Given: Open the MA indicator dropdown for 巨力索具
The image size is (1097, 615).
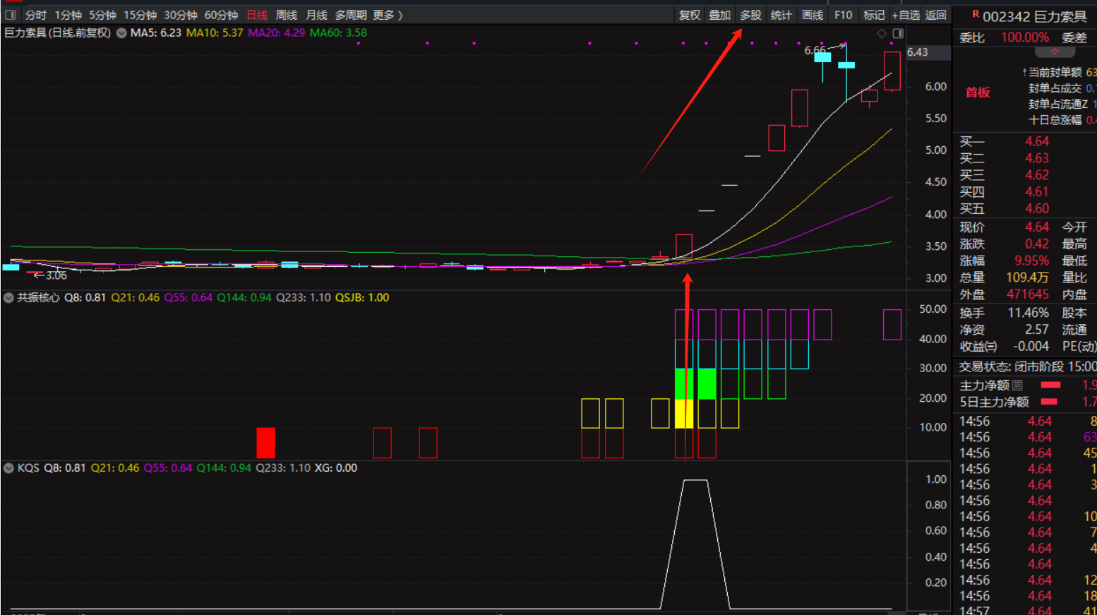Looking at the screenshot, I should click(x=121, y=33).
